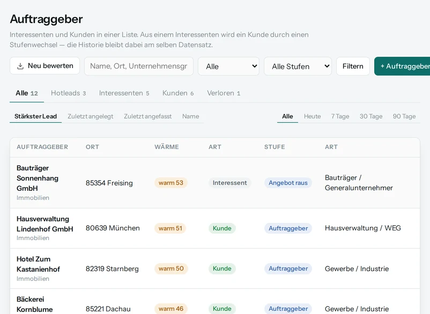Click the AUFTRAGGEBER column header
Viewport: 430px width, 314px height.
(x=42, y=147)
